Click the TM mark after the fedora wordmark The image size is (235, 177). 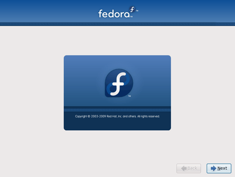click(131, 17)
